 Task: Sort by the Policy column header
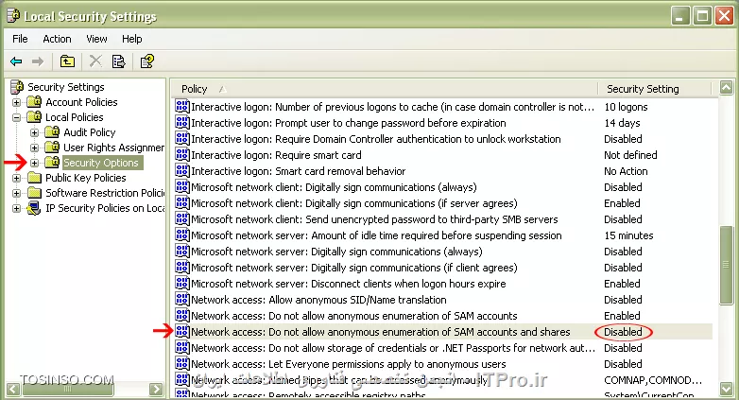click(x=384, y=89)
